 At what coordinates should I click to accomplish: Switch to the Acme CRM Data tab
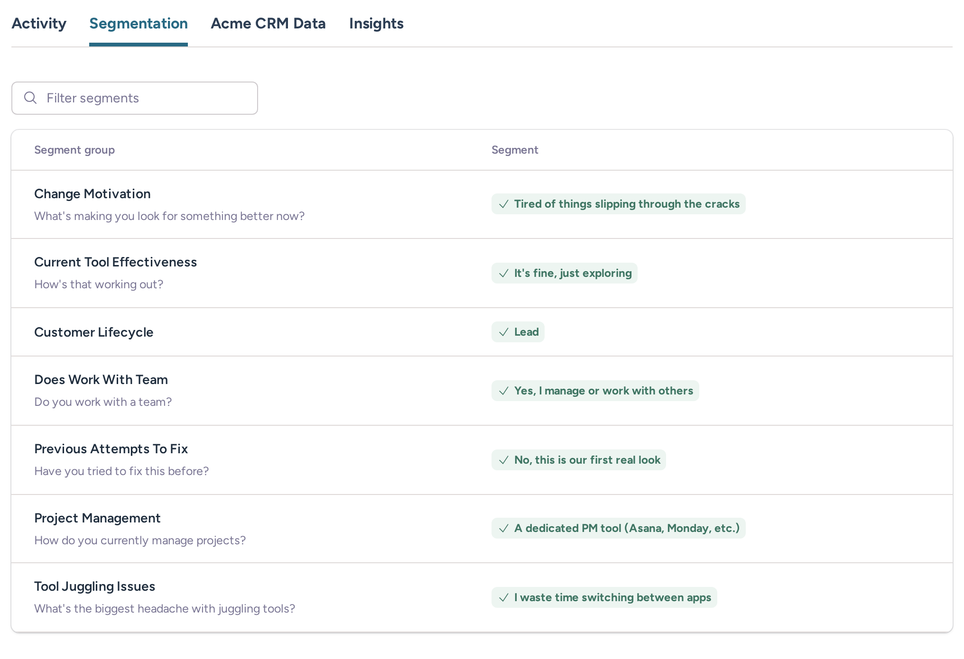pos(268,23)
